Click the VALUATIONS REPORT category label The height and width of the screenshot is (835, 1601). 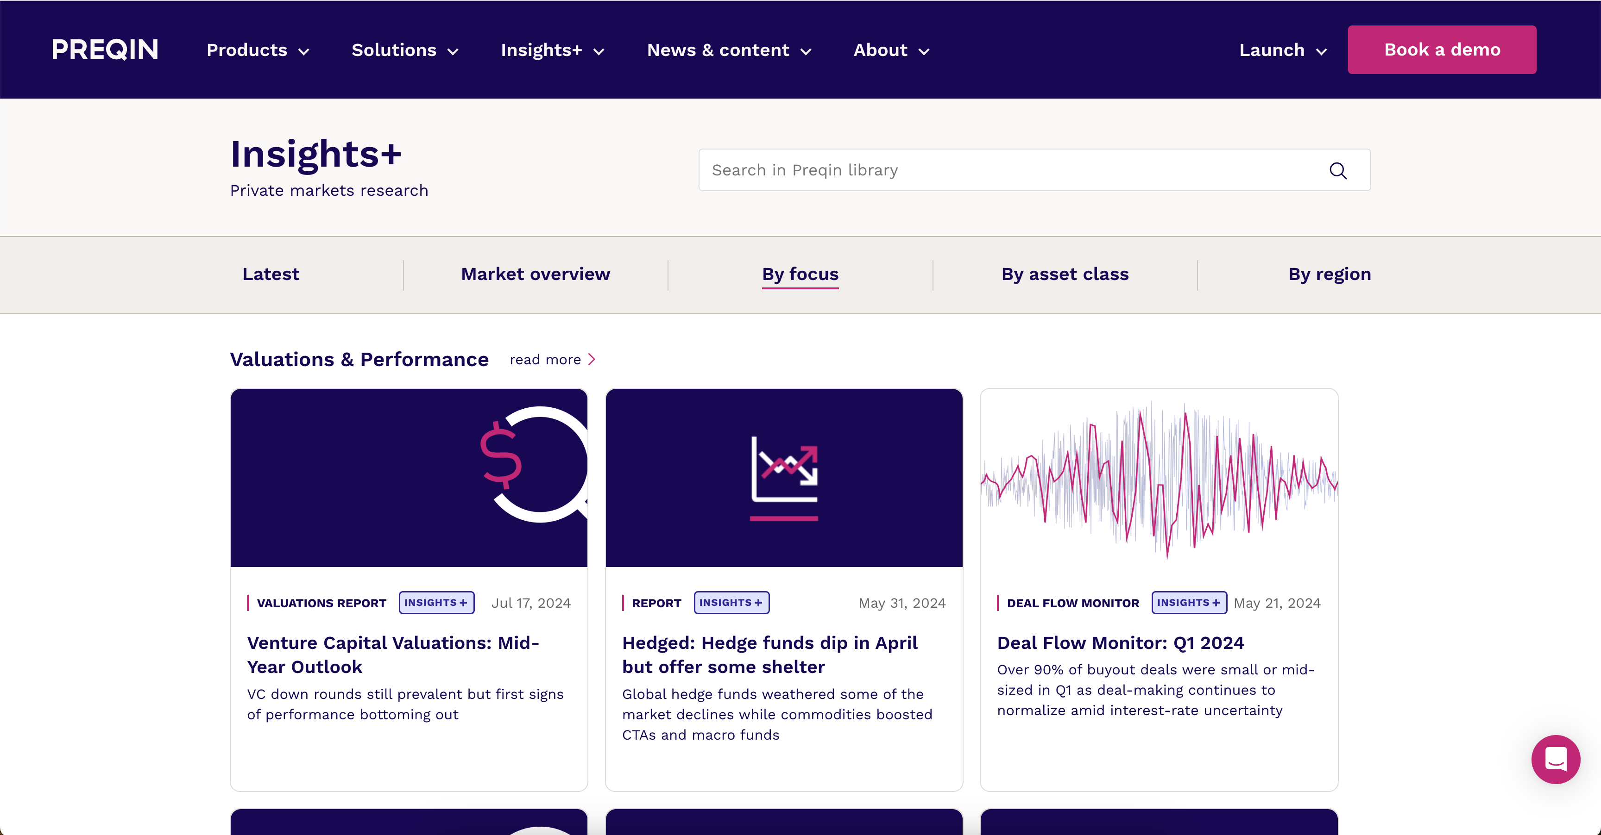tap(321, 604)
